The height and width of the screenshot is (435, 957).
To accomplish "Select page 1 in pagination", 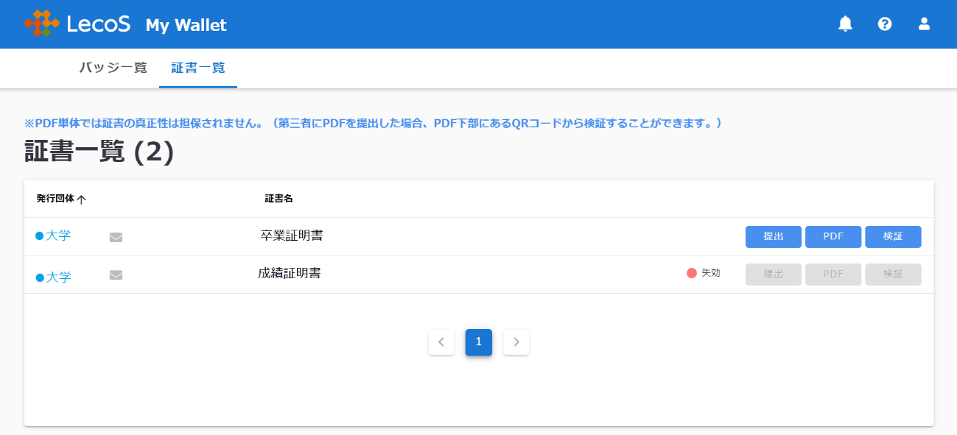I will (479, 342).
